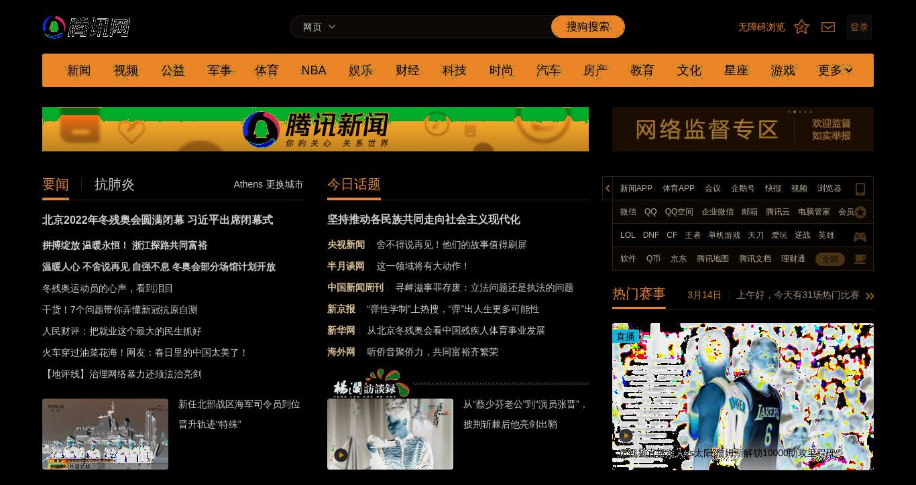916x485 pixels.
Task: Open 腾讯地图 link
Action: click(713, 259)
